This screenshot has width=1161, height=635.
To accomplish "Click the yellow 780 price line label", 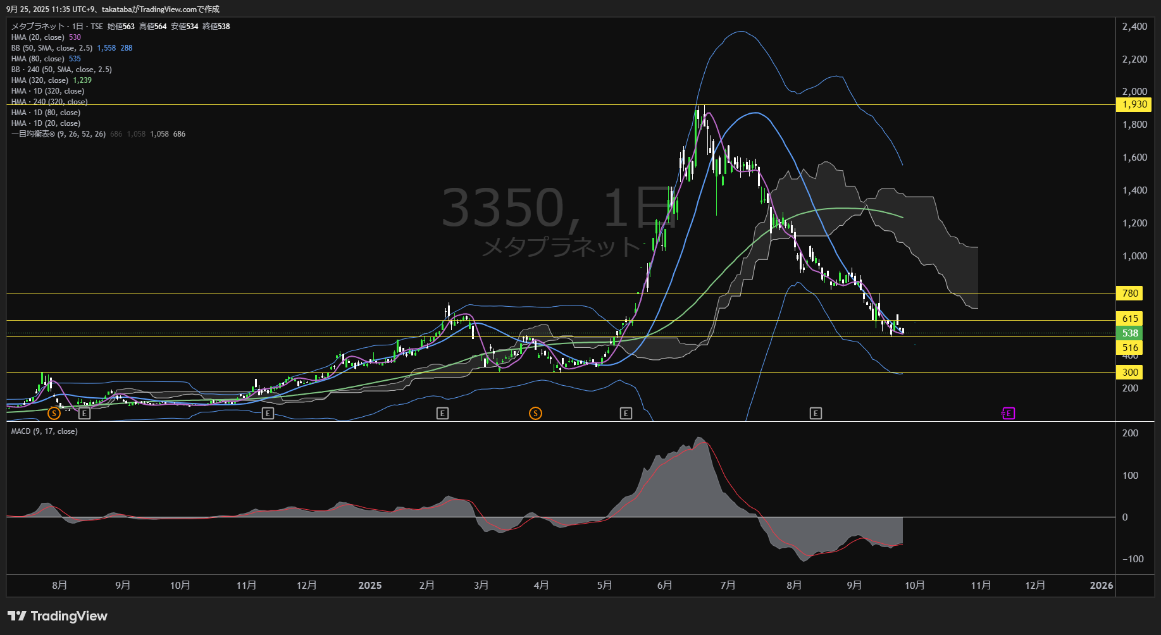I will [1131, 293].
